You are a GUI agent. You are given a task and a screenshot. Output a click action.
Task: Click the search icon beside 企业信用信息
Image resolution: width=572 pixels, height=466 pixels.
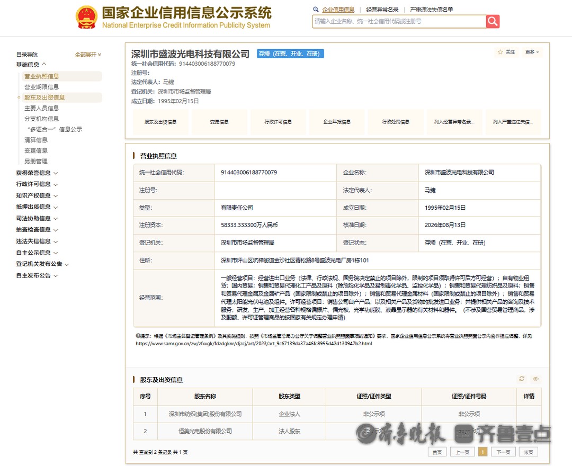pyautogui.click(x=316, y=10)
